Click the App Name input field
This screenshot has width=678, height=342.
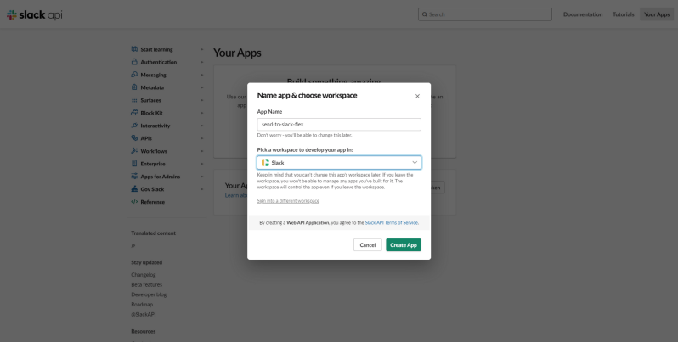click(x=339, y=125)
